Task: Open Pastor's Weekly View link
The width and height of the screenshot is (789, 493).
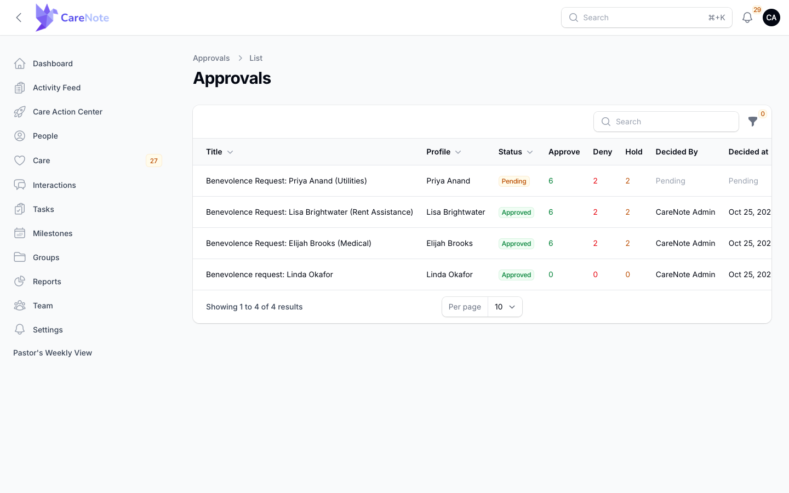Action: (53, 353)
